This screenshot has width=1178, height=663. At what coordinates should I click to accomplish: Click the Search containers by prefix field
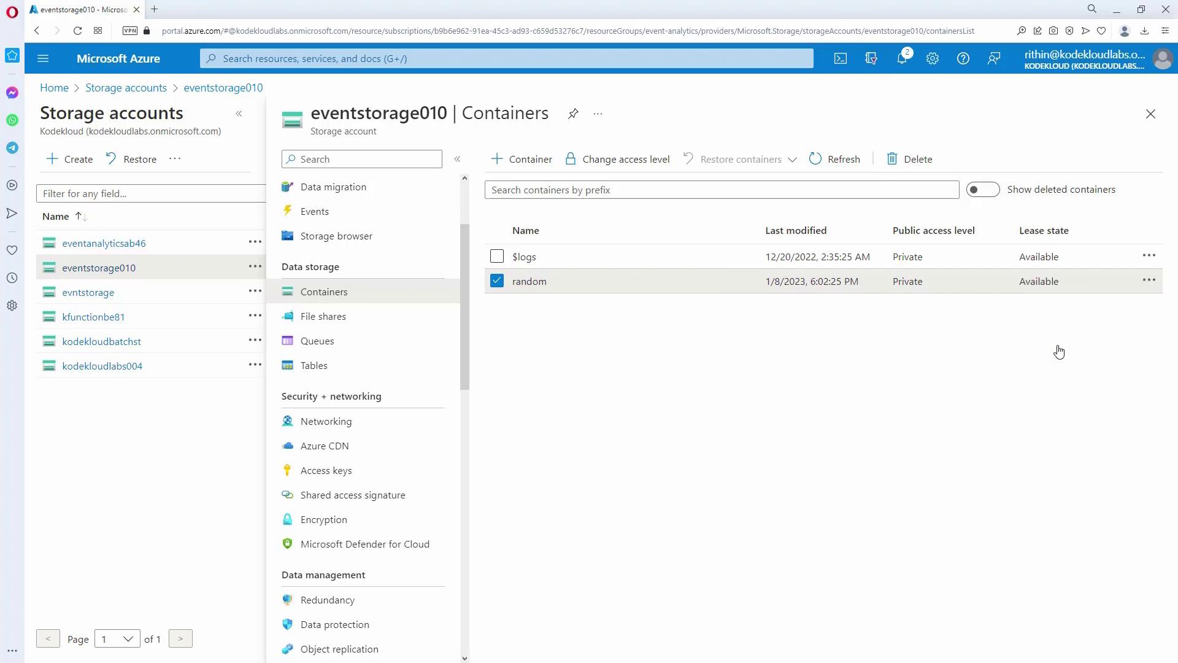coord(721,190)
